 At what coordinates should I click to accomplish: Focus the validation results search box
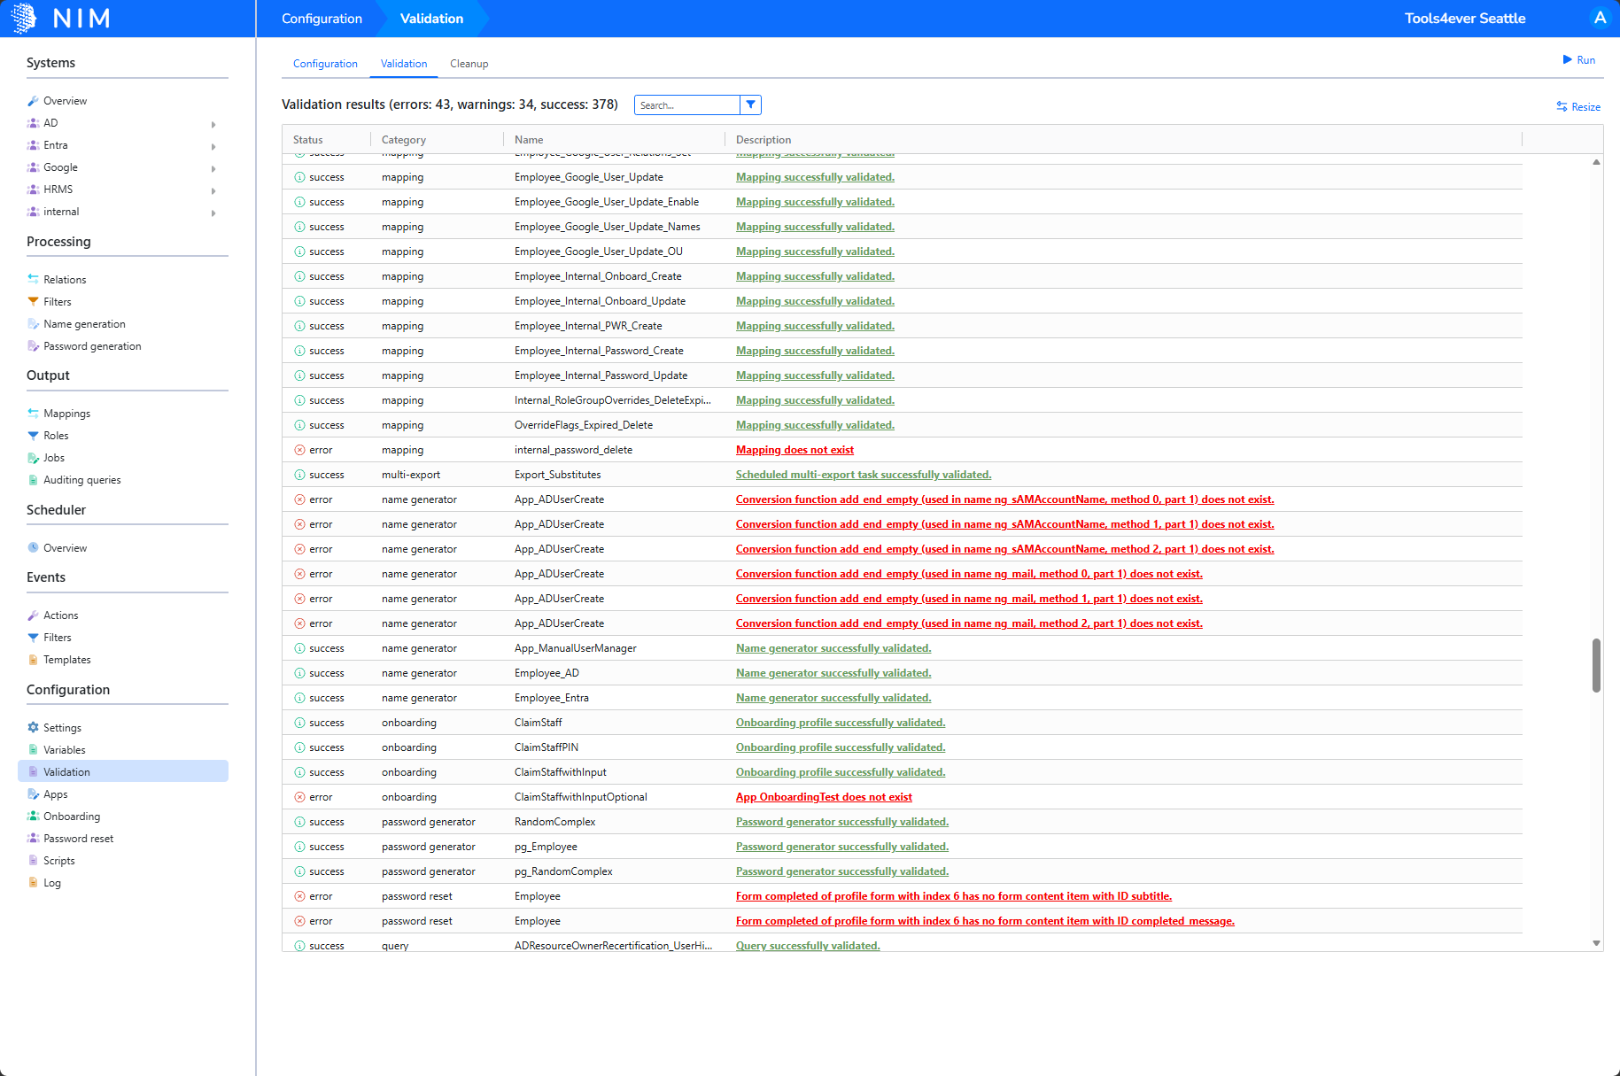click(x=687, y=105)
